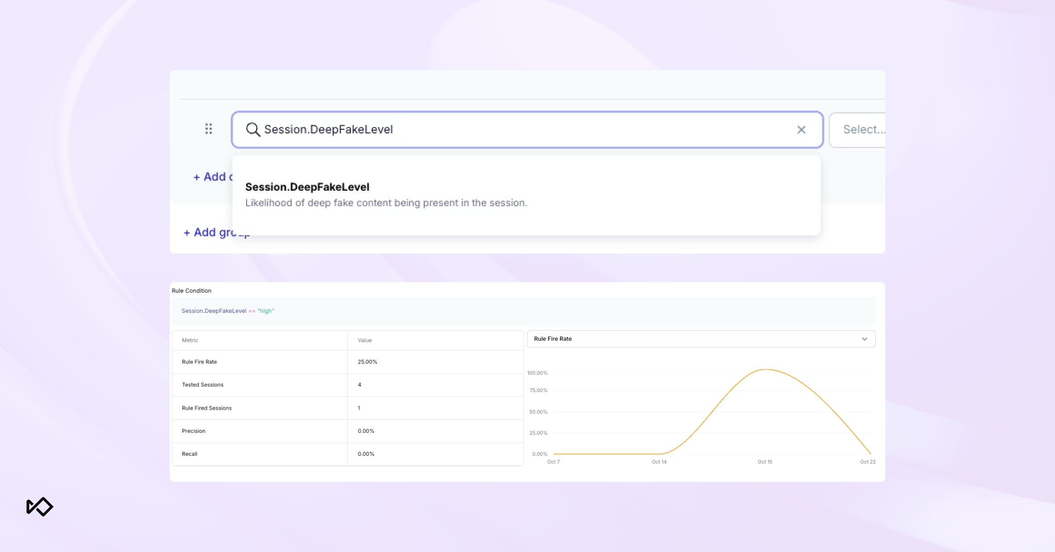
Task: Click the + Add condition link
Action: tap(213, 177)
